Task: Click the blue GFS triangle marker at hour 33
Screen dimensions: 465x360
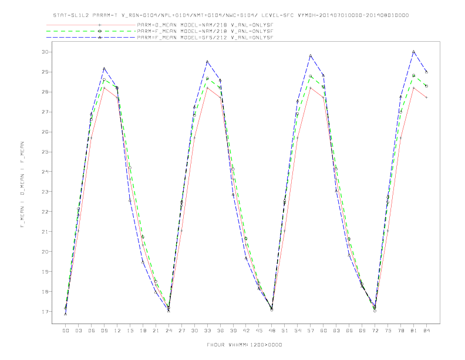Action: click(207, 62)
